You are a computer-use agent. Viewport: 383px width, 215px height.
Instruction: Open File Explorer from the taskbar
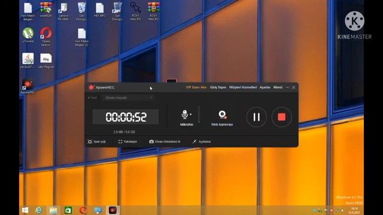click(53, 210)
